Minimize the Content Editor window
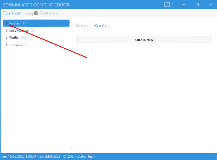The width and height of the screenshot is (217, 160). [184, 5]
